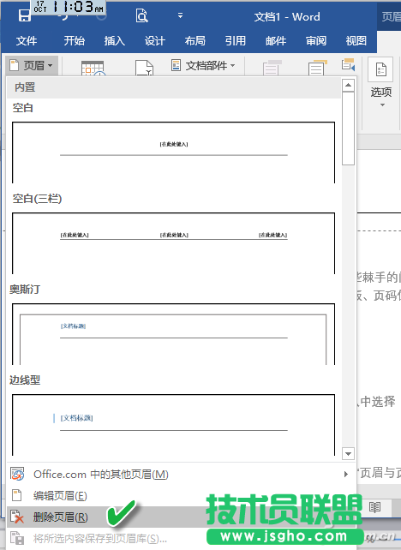Click the Save icon in quick access toolbar

click(x=24, y=15)
